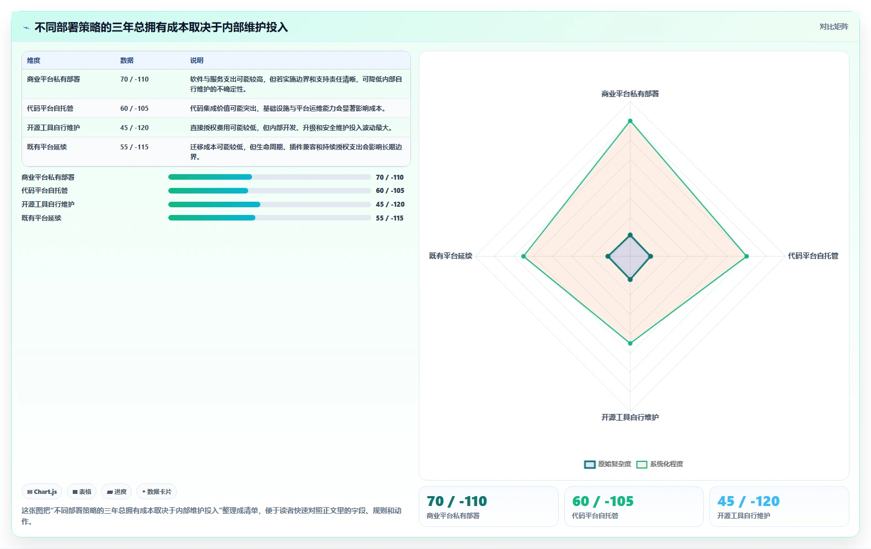The height and width of the screenshot is (549, 871).
Task: Select the Chart.js tag chip
Action: click(x=42, y=492)
